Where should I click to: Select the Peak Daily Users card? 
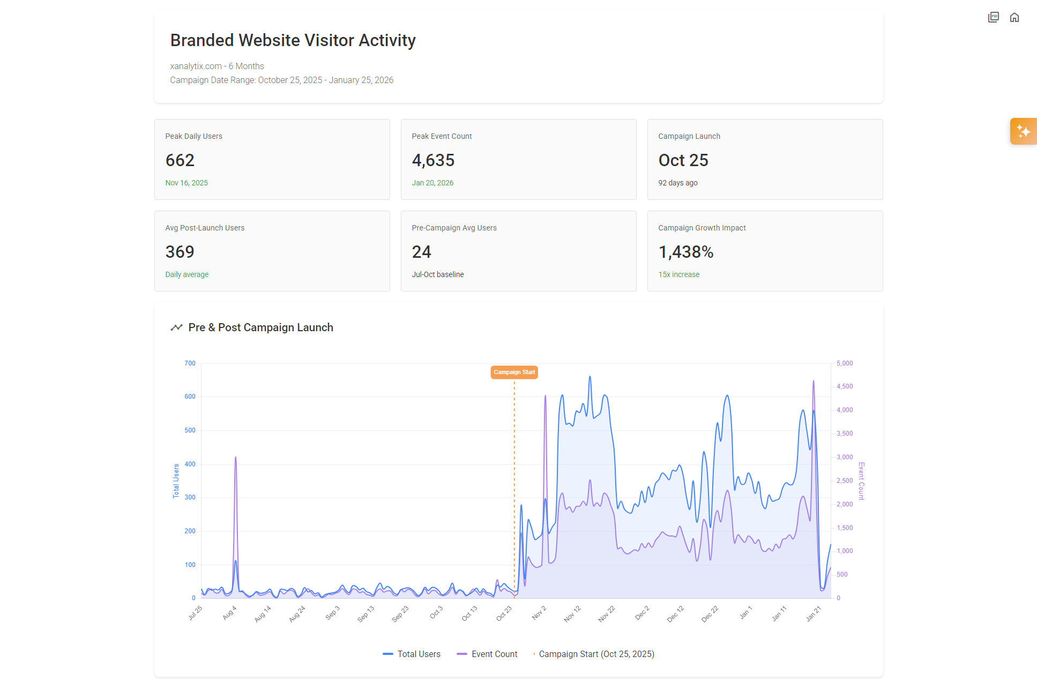272,159
